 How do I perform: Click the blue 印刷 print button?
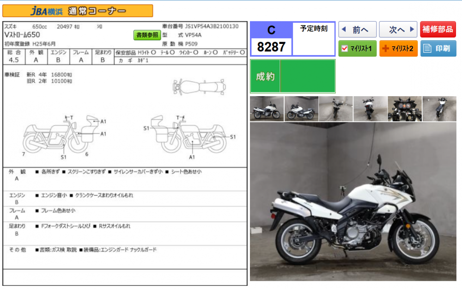(x=438, y=49)
